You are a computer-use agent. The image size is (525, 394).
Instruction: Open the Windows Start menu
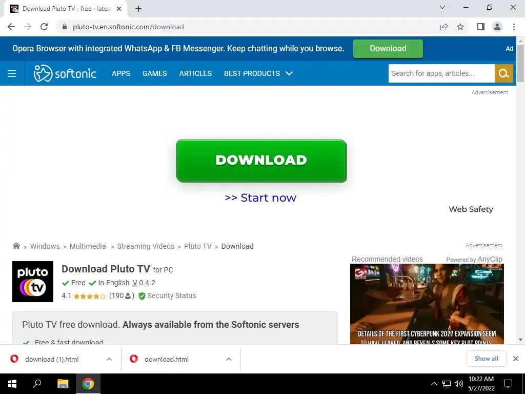coord(12,384)
